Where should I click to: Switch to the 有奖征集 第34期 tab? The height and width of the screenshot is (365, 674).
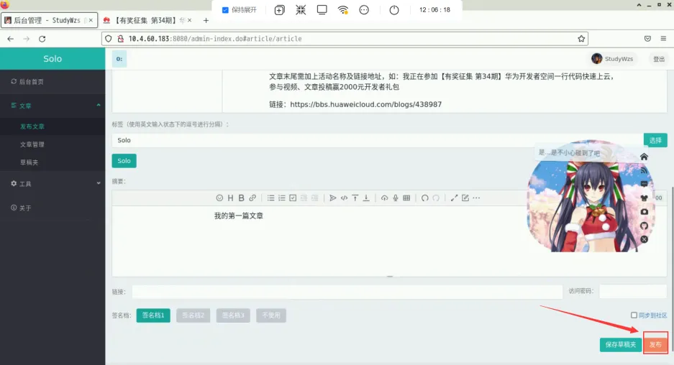147,20
